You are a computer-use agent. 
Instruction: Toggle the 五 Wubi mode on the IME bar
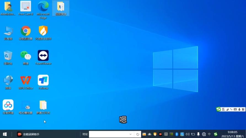point(223,109)
